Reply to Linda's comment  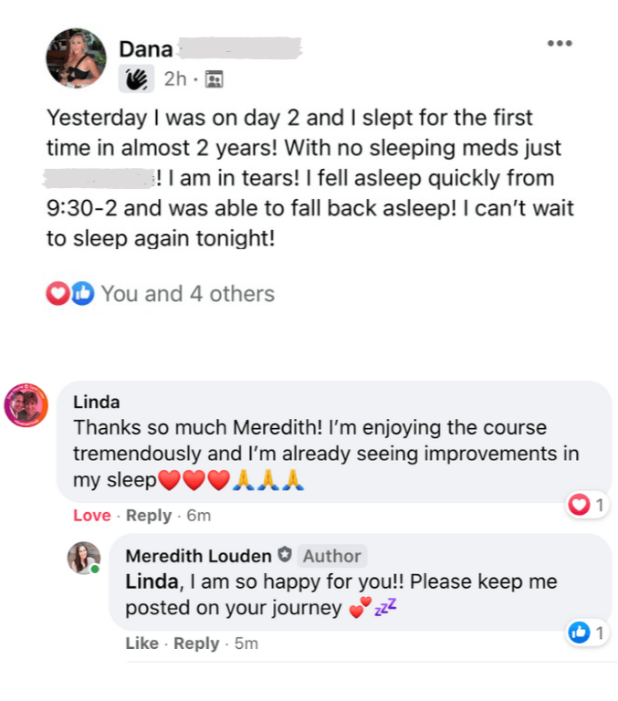coord(149,516)
